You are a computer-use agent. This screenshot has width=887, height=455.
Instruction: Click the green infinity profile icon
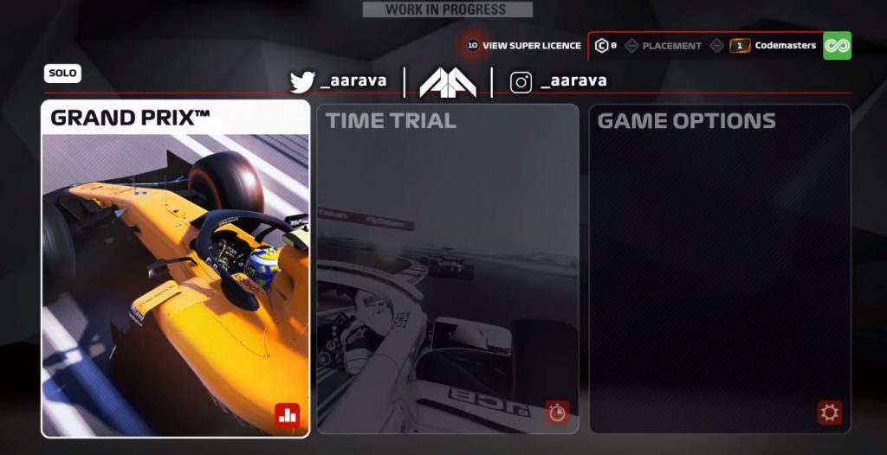point(838,46)
